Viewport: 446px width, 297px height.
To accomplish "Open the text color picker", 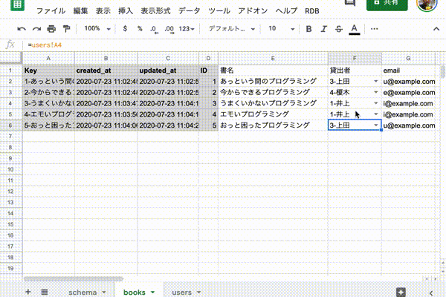I will click(354, 29).
